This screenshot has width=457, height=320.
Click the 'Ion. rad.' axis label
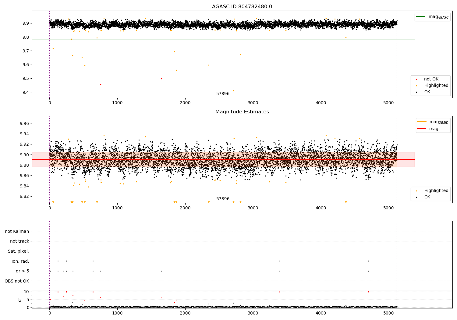(x=20, y=261)
